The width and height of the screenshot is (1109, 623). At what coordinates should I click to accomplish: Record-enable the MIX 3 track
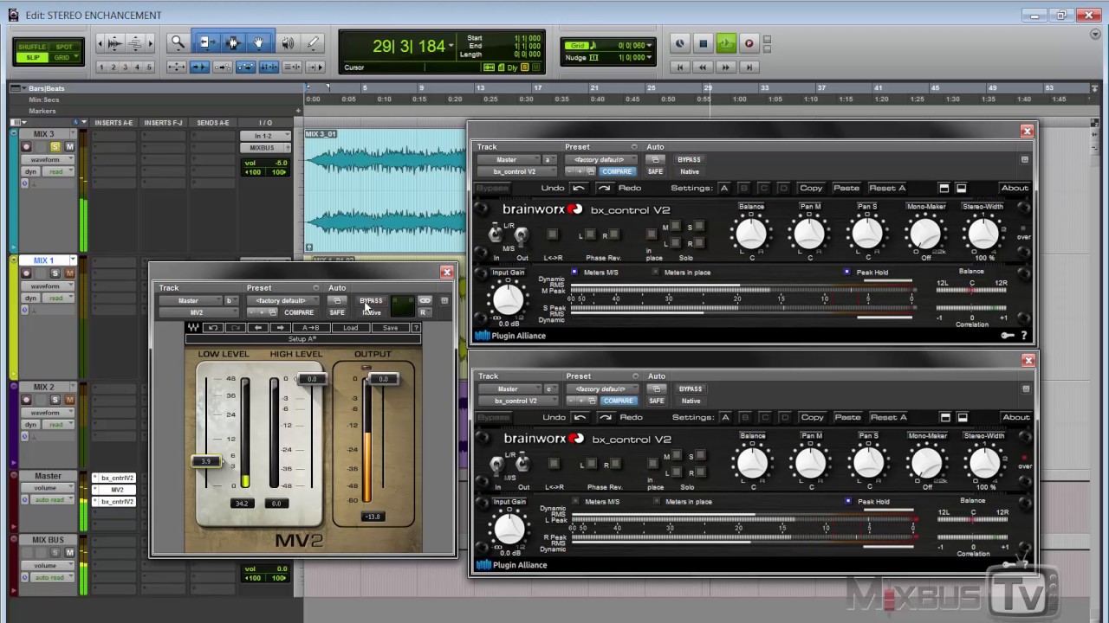(x=27, y=147)
